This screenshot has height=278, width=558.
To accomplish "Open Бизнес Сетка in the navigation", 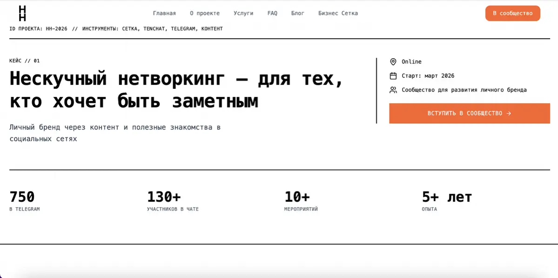I will [x=338, y=13].
